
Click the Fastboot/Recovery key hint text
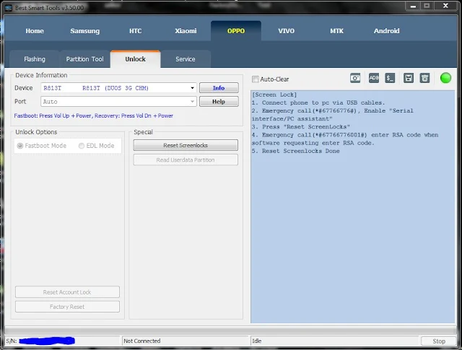tap(93, 115)
